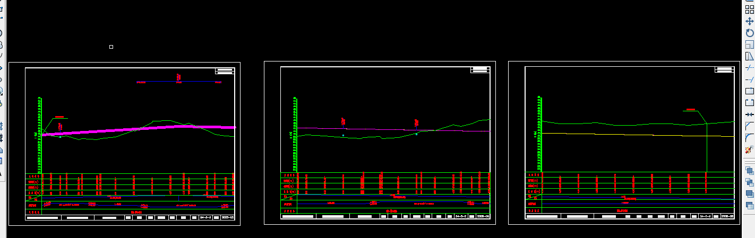Click the 2005-05 date in right title block
755x238 pixels.
(x=727, y=216)
